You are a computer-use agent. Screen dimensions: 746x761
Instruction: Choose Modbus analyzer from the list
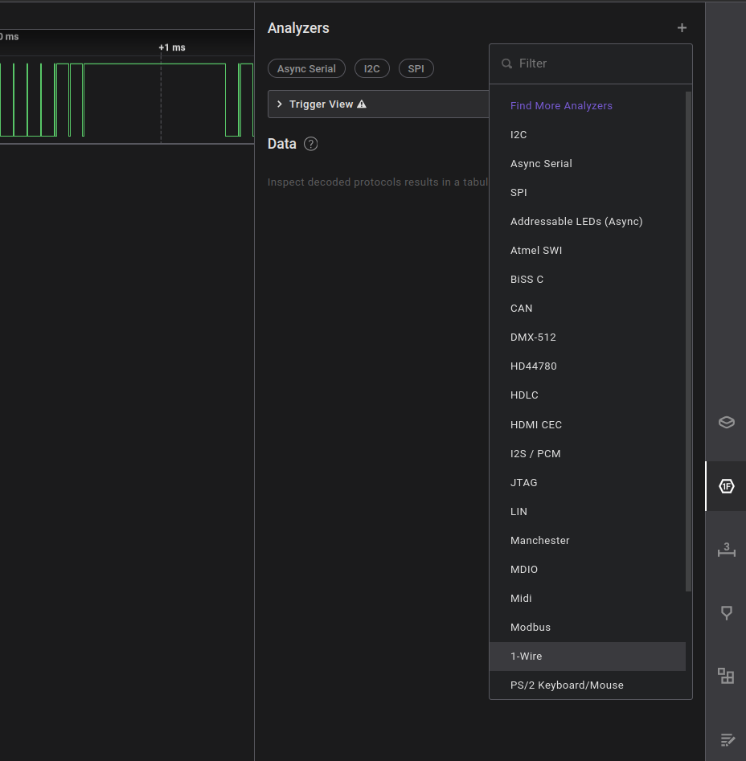click(531, 628)
